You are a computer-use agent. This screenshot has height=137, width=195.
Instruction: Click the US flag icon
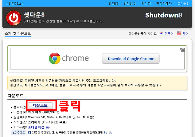point(179,33)
